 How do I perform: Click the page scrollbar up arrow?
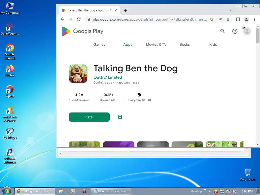click(258, 26)
